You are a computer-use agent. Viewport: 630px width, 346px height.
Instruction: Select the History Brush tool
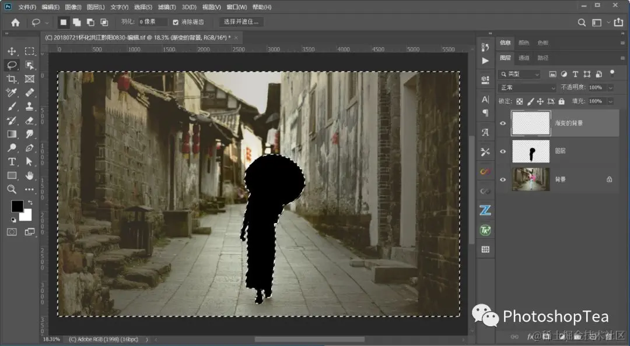(12, 121)
